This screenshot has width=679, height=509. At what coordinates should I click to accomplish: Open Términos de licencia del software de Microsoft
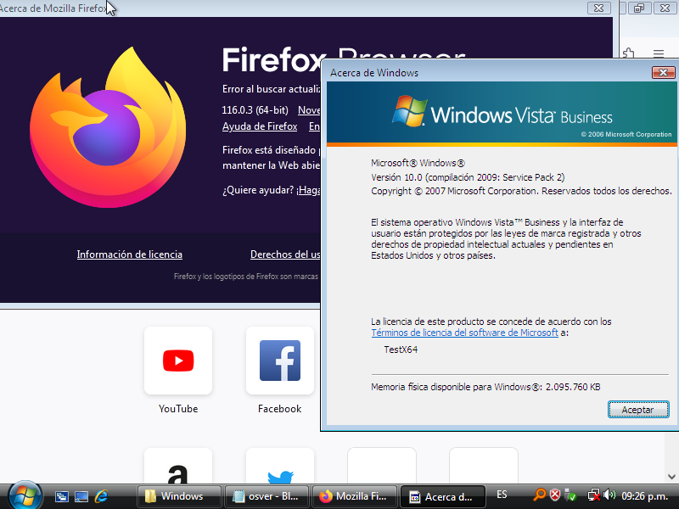click(464, 333)
